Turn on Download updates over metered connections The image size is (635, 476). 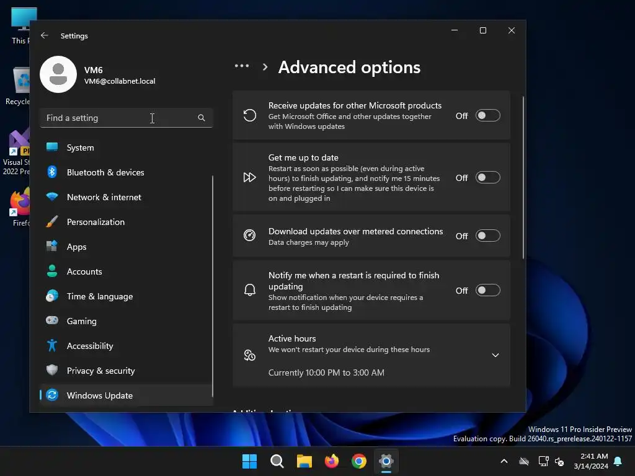tap(487, 236)
